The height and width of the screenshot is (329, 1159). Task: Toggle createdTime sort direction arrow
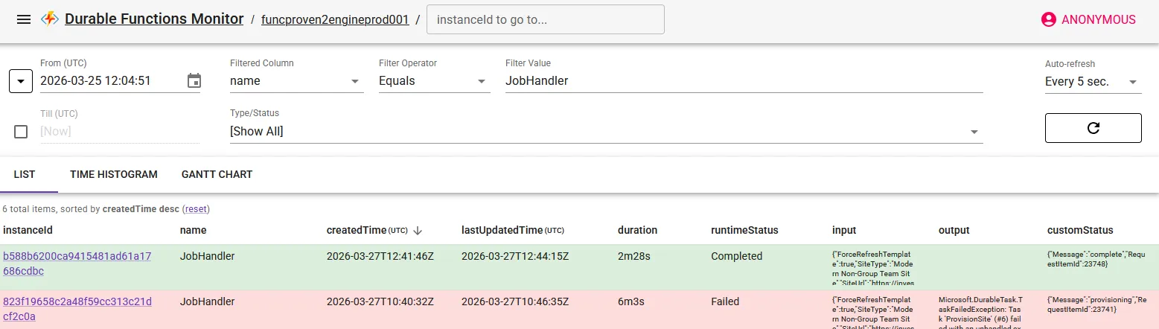418,230
